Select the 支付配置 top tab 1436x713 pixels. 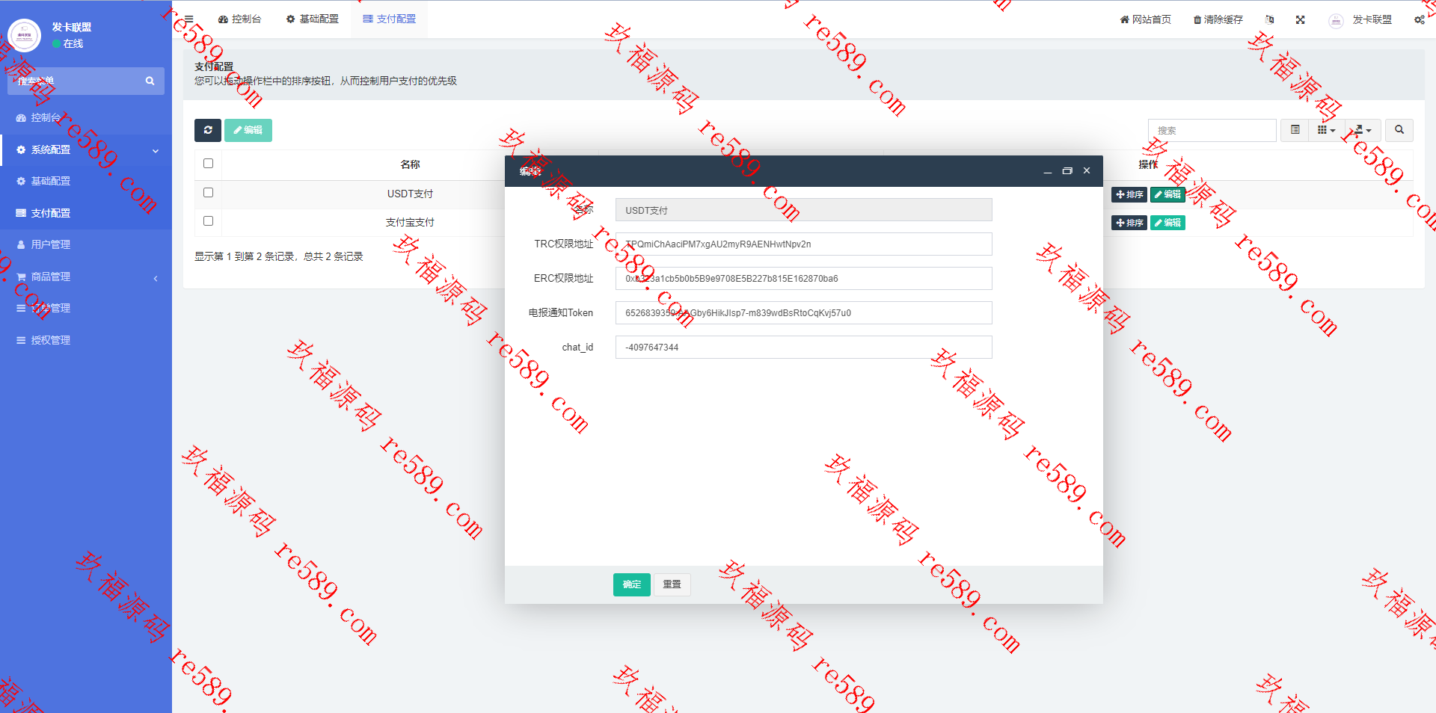[x=389, y=19]
